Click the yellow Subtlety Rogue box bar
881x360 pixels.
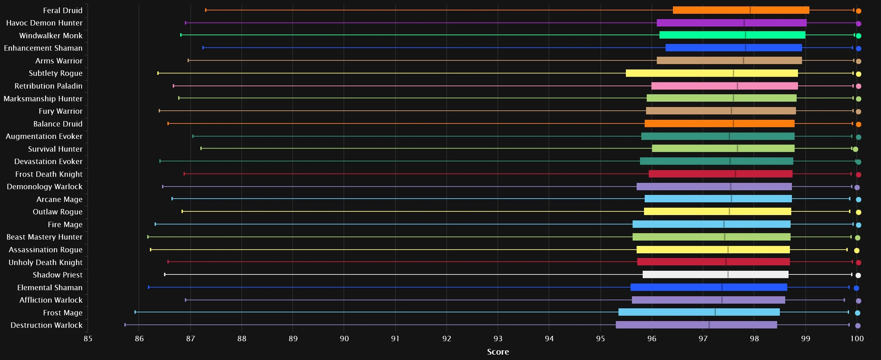coord(712,73)
